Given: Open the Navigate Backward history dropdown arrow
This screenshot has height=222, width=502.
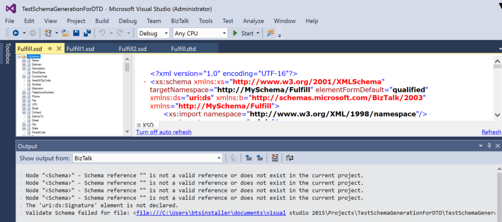Looking at the screenshot, I should 24,33.
